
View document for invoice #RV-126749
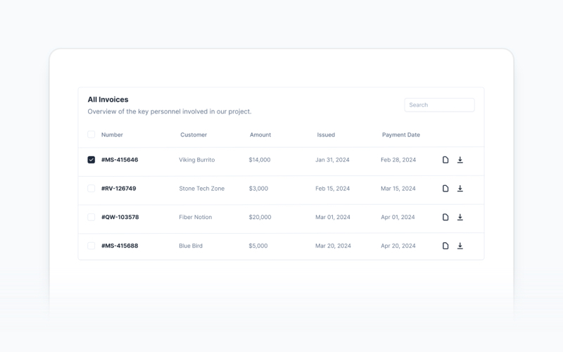point(445,189)
